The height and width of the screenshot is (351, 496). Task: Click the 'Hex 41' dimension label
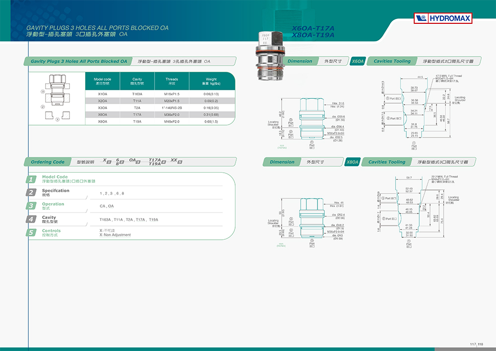pyautogui.click(x=339, y=203)
